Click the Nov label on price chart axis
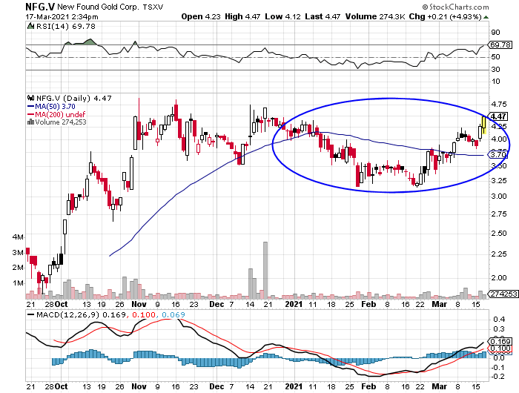The height and width of the screenshot is (393, 519). pyautogui.click(x=139, y=304)
